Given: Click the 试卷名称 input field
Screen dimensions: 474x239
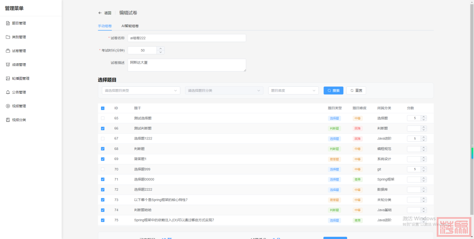Looking at the screenshot, I should 187,38.
